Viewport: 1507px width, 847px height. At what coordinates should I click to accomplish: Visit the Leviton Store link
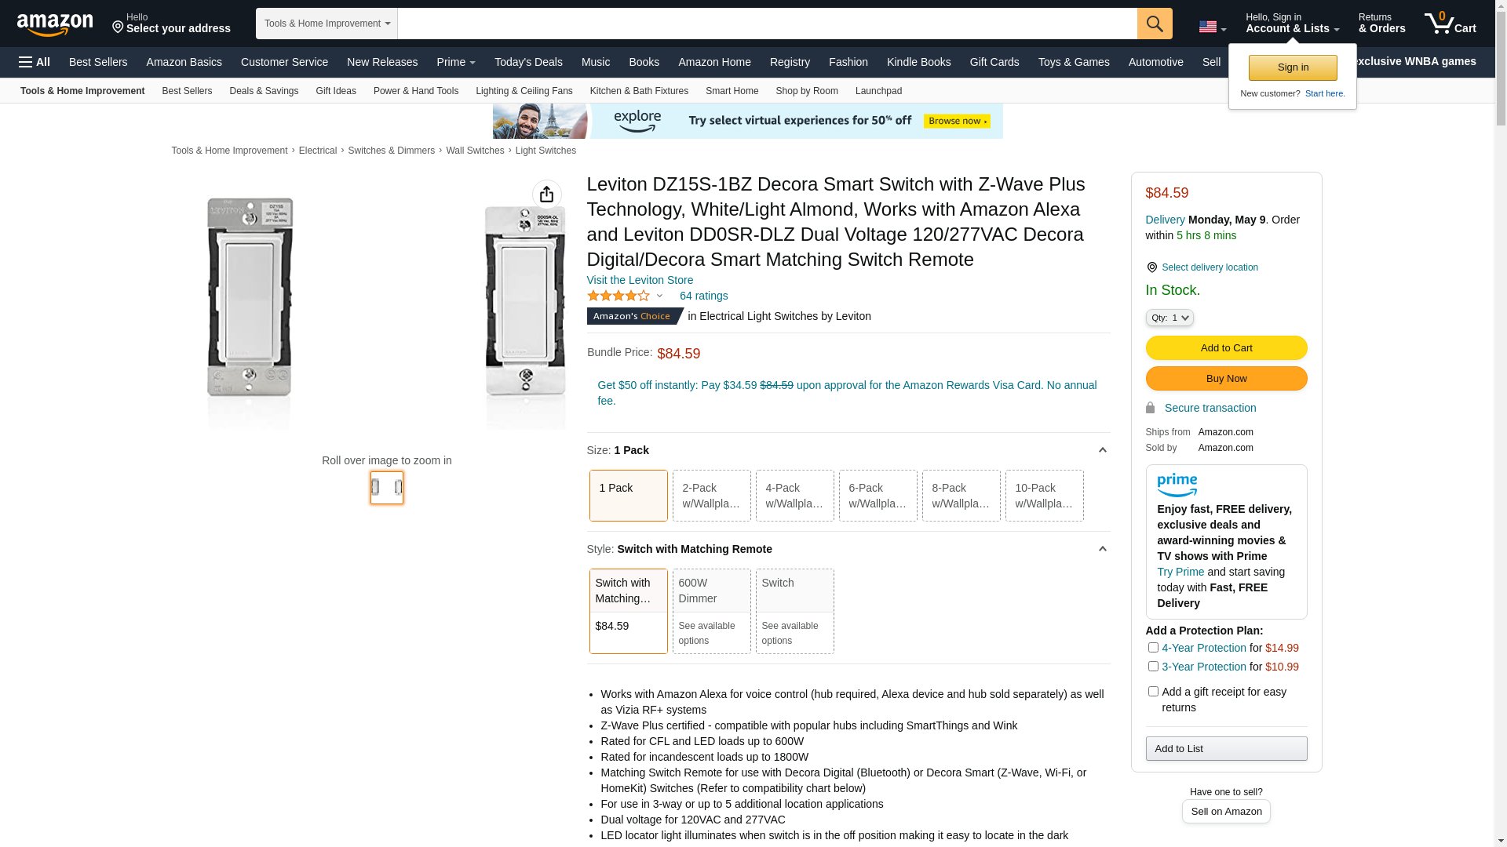tap(640, 280)
